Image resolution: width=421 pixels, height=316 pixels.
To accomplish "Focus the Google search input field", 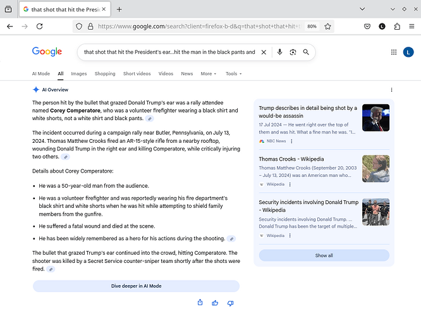I will click(x=169, y=52).
